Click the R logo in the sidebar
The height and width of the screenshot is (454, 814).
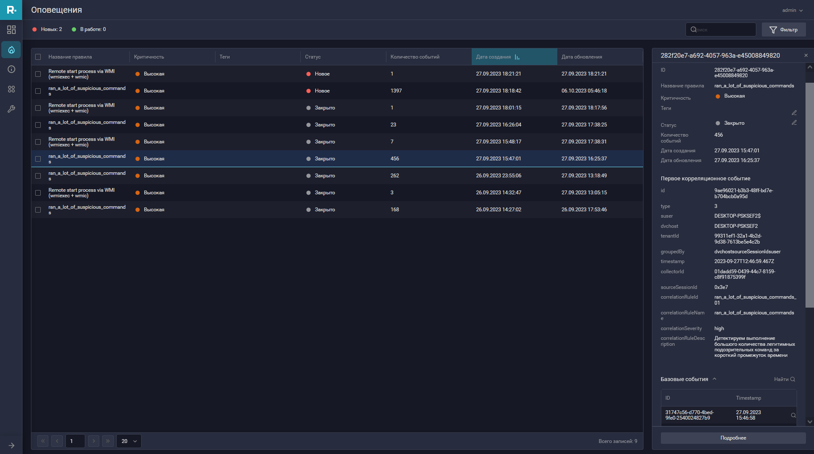(x=11, y=10)
